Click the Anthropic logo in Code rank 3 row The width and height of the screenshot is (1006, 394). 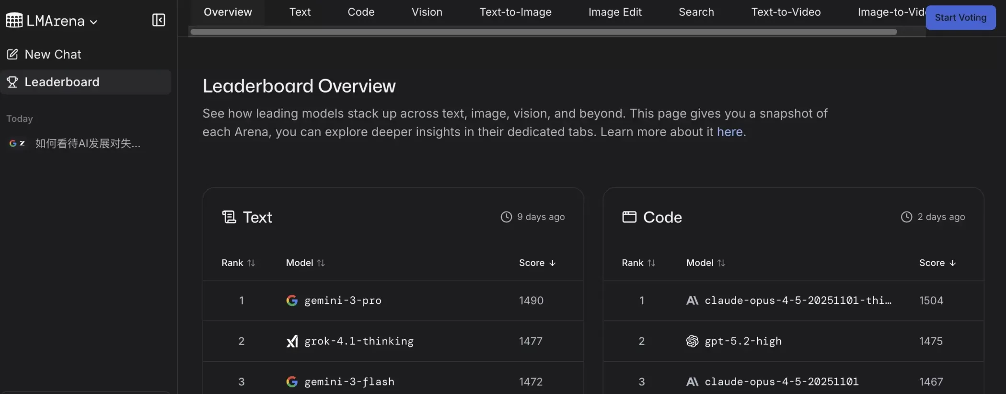tap(692, 382)
